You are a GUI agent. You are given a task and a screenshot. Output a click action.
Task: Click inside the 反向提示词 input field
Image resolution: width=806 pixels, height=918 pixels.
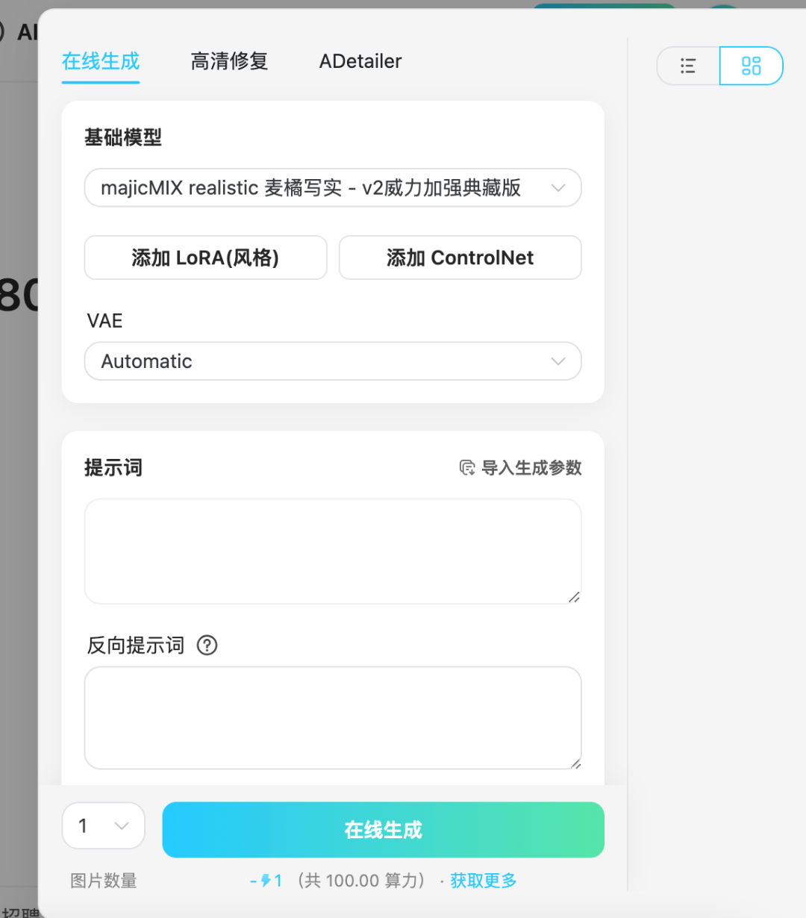coord(333,716)
